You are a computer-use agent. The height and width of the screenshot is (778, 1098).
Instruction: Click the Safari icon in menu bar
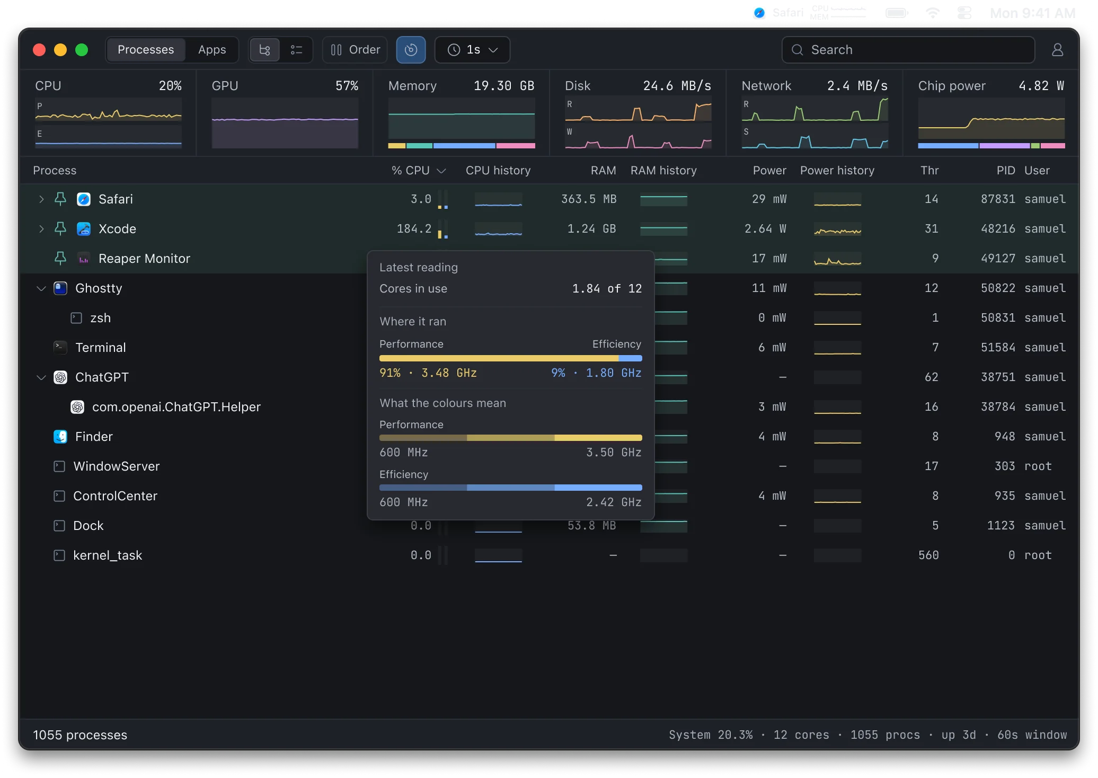coord(759,13)
